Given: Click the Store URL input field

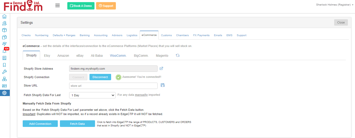Looking at the screenshot, I should [113, 86].
